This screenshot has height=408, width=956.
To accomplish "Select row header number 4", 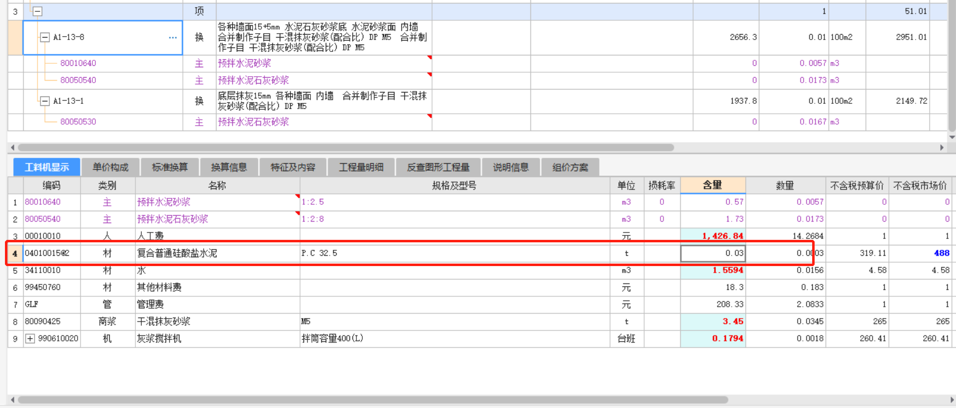I will [15, 253].
